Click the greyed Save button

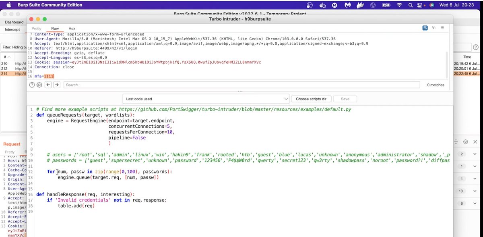tap(345, 99)
